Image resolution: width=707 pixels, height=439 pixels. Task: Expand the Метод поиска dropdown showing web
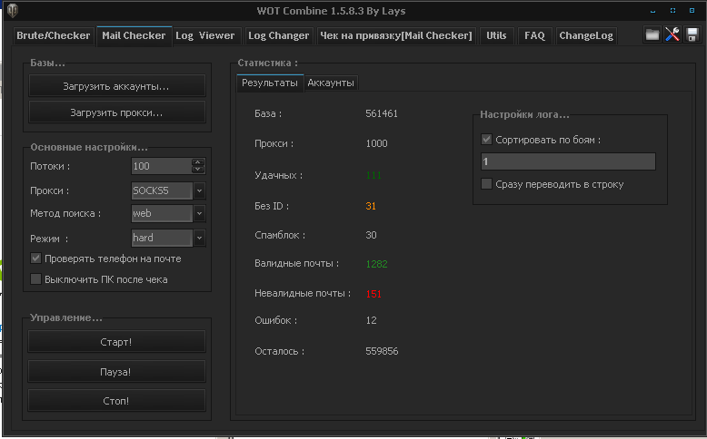pyautogui.click(x=199, y=213)
